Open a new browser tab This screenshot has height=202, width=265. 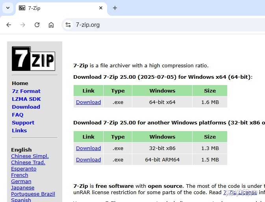pyautogui.click(x=115, y=8)
